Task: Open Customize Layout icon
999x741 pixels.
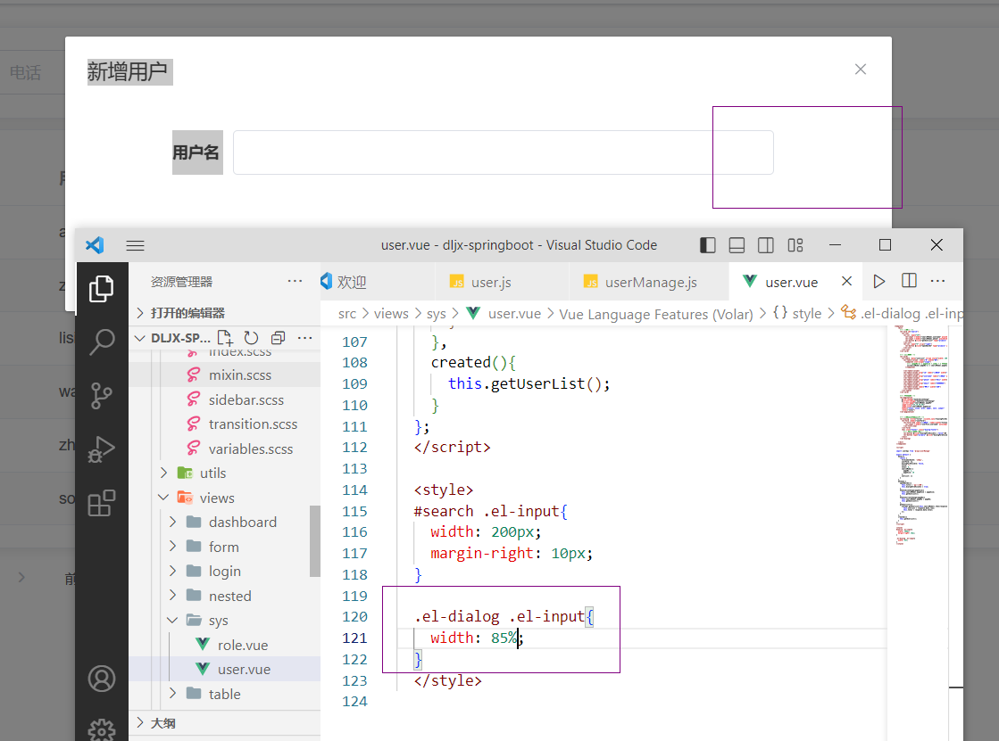Action: point(795,245)
